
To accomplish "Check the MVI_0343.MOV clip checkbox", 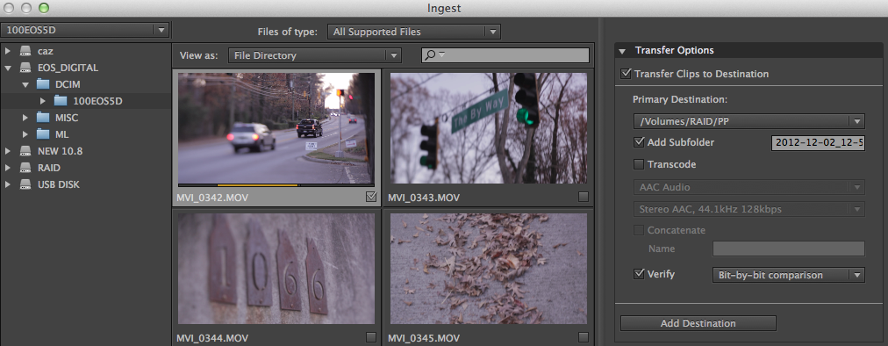I will [584, 197].
